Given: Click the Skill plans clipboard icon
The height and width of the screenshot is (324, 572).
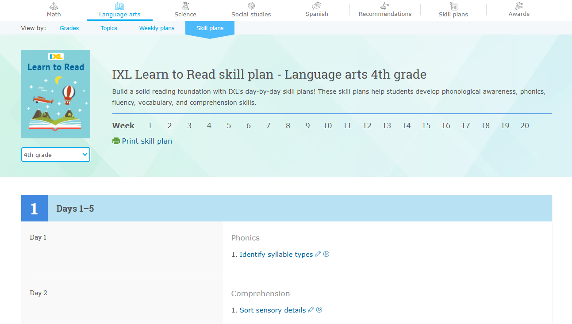Looking at the screenshot, I should click(453, 7).
